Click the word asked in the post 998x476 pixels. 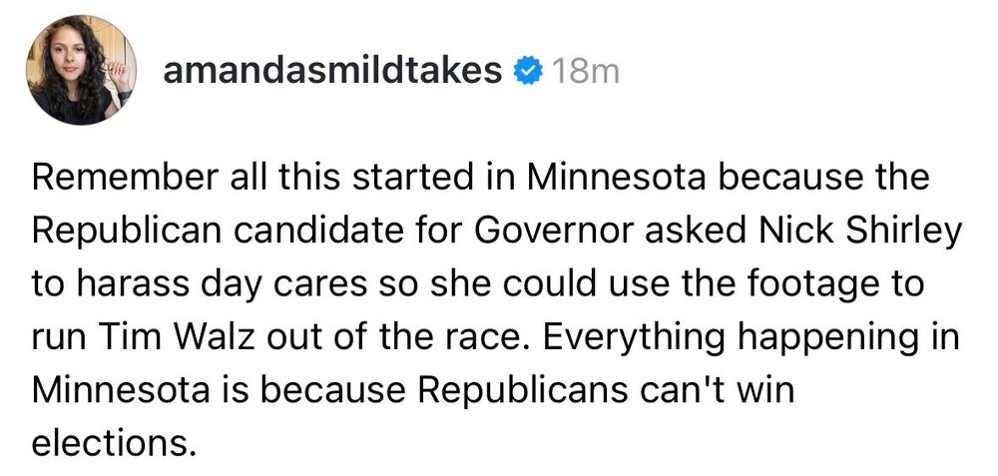[x=703, y=233]
